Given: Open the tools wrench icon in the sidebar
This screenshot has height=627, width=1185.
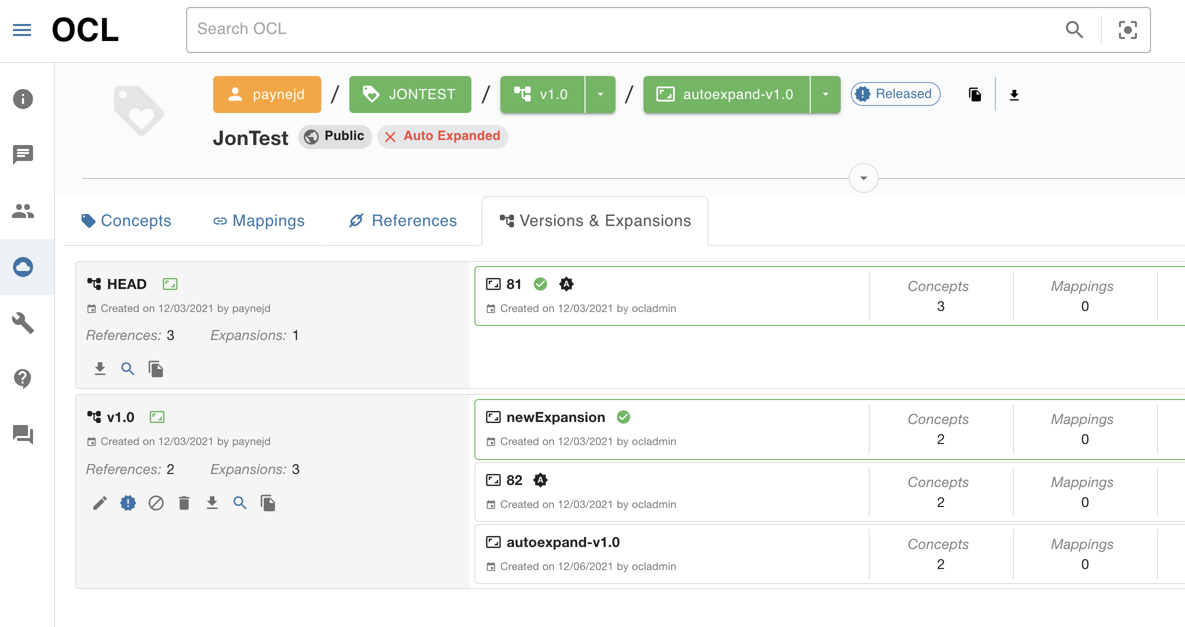Looking at the screenshot, I should [23, 322].
